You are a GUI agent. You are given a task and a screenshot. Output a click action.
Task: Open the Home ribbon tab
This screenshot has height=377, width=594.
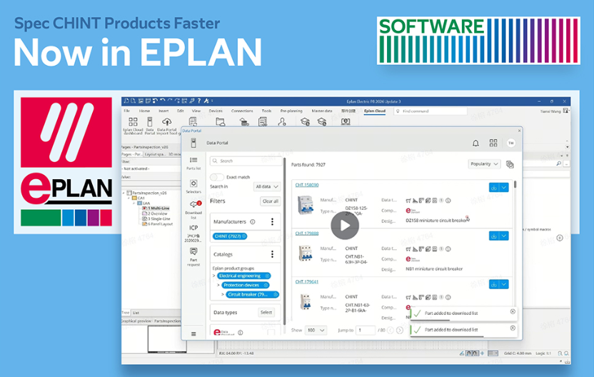coord(144,111)
